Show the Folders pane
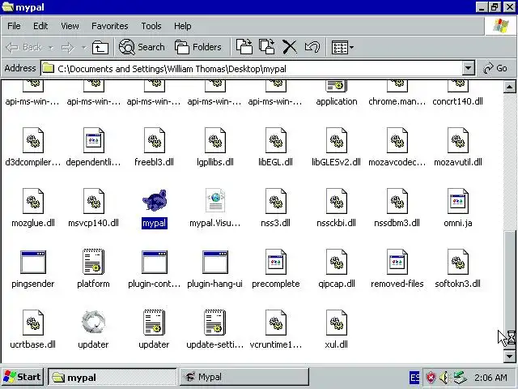 pyautogui.click(x=197, y=47)
